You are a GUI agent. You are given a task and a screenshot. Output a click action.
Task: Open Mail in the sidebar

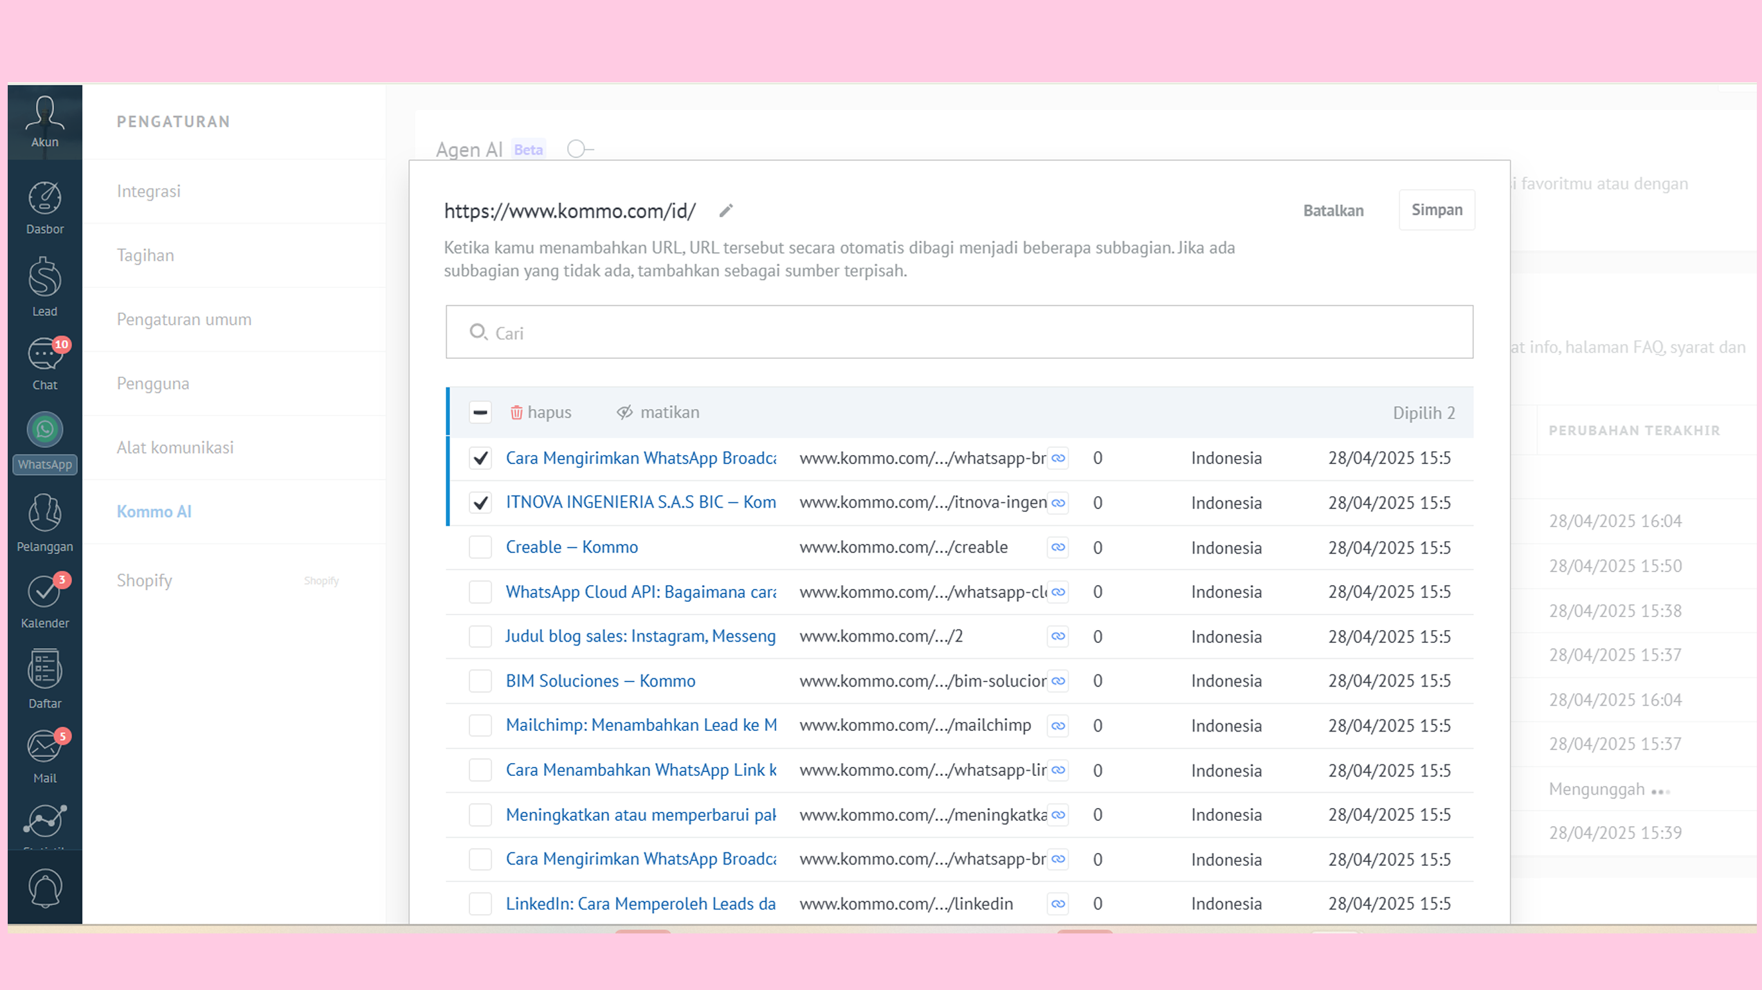[44, 755]
